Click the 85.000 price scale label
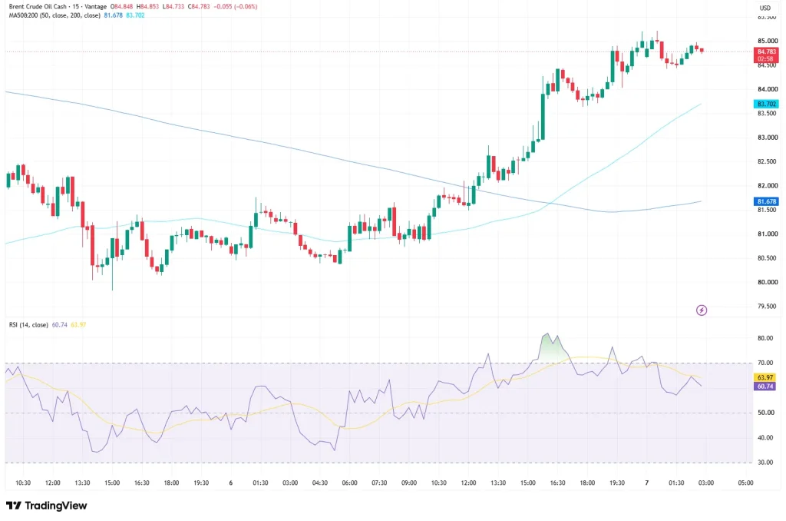Image resolution: width=786 pixels, height=521 pixels. (x=767, y=41)
